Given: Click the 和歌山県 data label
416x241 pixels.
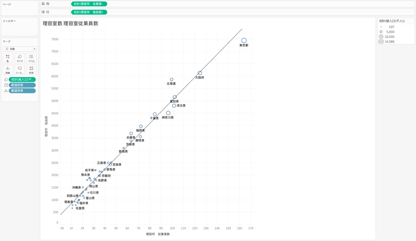Looking at the screenshot, I should pos(72,196).
